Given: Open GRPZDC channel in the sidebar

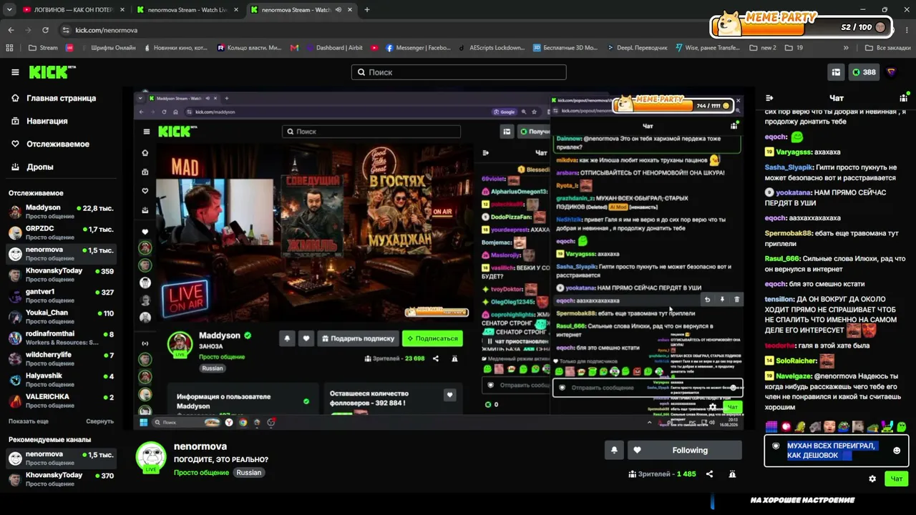Looking at the screenshot, I should pyautogui.click(x=61, y=232).
